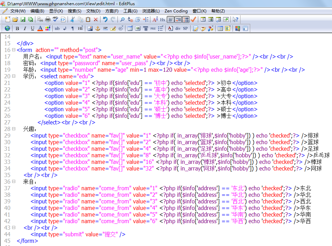Screen dimensions: 332x246
Task: Open the Find magnifier tool
Action: tap(122, 19)
